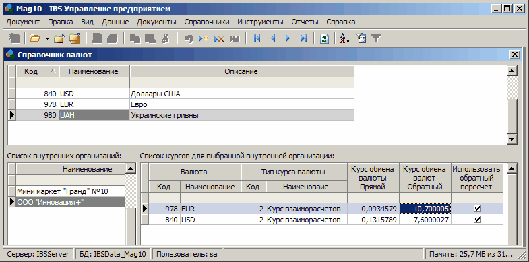The height and width of the screenshot is (262, 529).
Task: Go to last record
Action: [x=303, y=39]
